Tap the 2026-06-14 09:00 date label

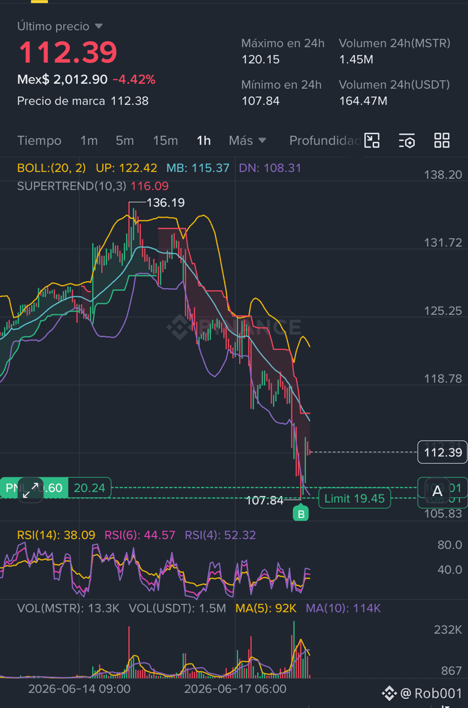79,689
